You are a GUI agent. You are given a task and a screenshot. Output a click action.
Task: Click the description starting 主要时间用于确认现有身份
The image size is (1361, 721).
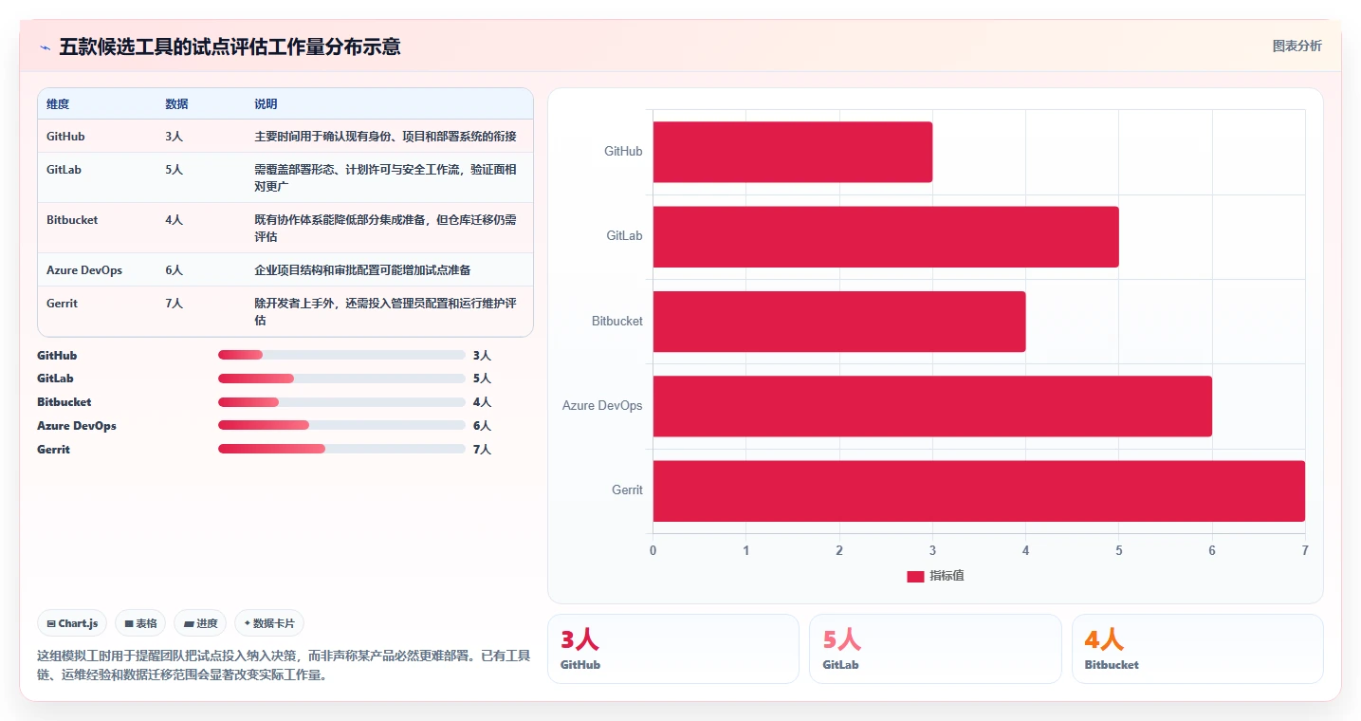pyautogui.click(x=385, y=137)
